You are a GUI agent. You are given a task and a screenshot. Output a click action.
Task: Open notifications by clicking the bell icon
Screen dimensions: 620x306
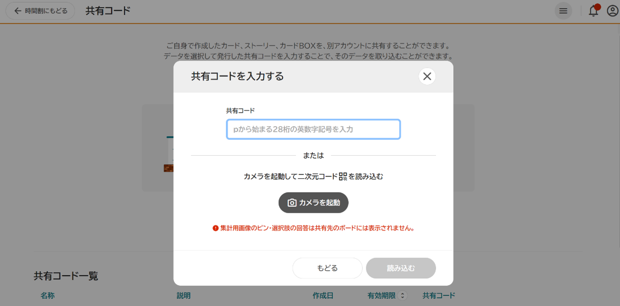click(x=593, y=11)
